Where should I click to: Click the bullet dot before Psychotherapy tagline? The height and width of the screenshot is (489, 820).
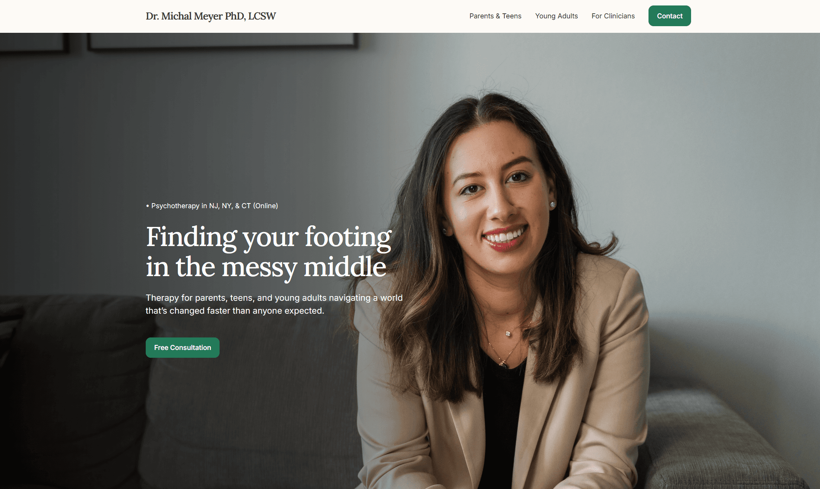(148, 206)
